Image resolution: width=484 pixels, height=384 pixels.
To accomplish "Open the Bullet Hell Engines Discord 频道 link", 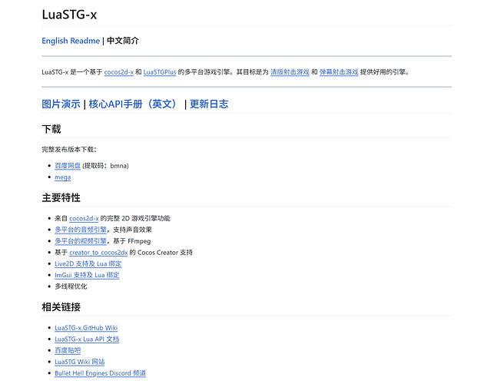I will 100,373.
